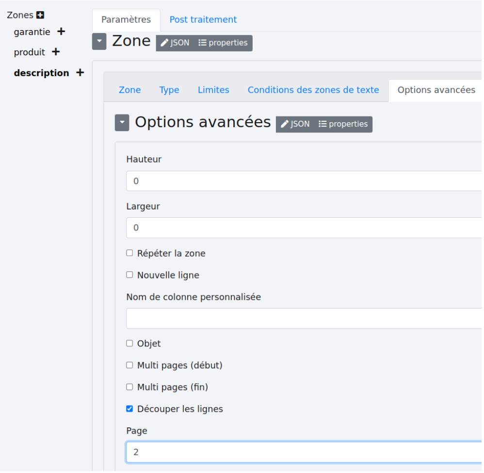
Task: Go to the Limites tab
Action: pyautogui.click(x=213, y=90)
